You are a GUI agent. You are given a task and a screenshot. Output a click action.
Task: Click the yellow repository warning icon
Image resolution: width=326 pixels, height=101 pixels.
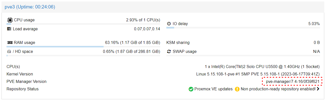[237, 89]
